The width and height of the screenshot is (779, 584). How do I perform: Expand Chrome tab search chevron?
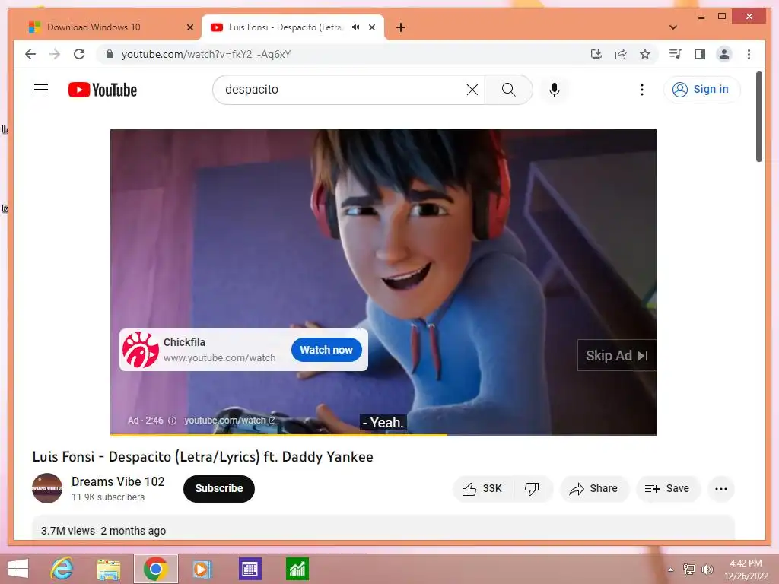[x=673, y=27]
